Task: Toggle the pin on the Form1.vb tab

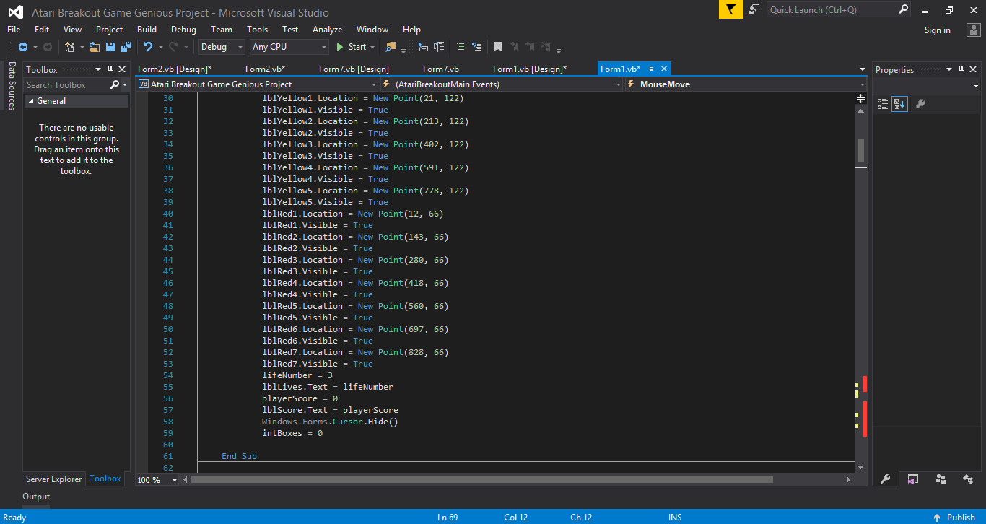Action: click(x=650, y=69)
